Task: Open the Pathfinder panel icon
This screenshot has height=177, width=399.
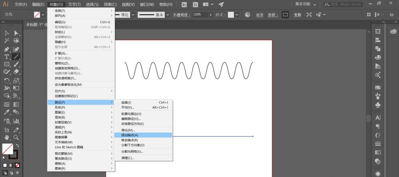Action: 378,49
